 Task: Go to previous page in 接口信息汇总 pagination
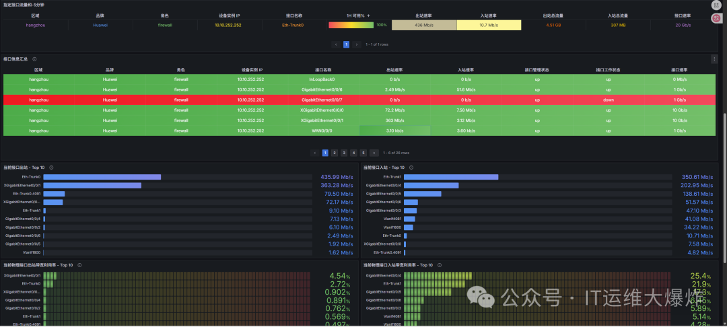tap(314, 153)
